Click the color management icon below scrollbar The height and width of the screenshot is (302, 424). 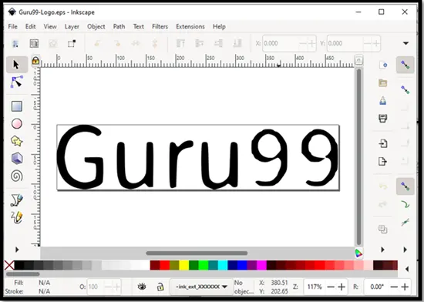(x=358, y=253)
